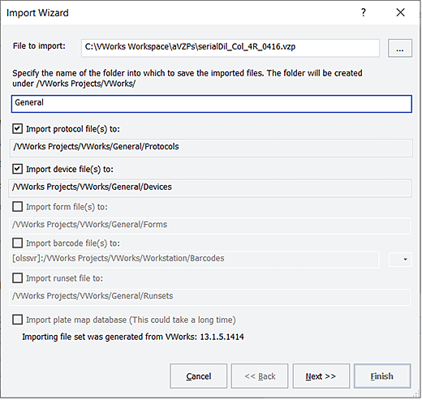Uncheck Import protocol file(s) checkbox
This screenshot has height=400, width=422.
[x=17, y=129]
